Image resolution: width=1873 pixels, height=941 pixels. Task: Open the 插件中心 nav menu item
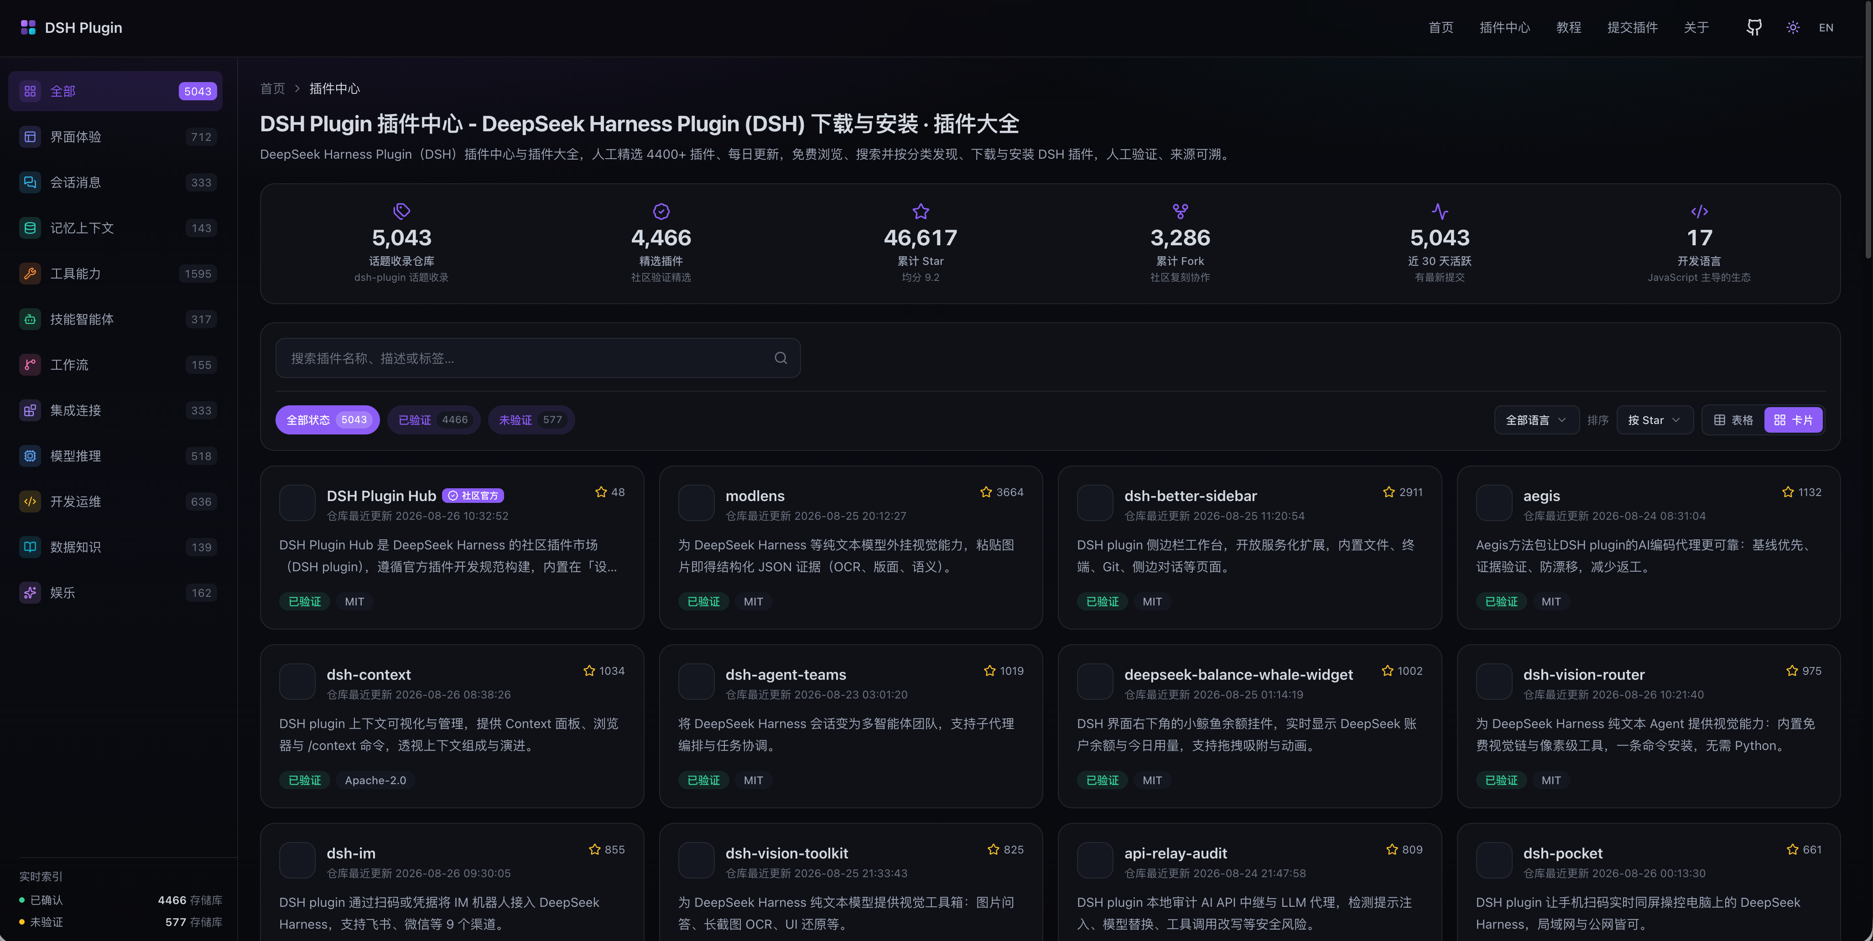[1504, 28]
